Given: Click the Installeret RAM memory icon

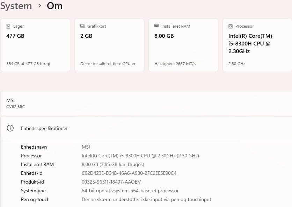Looking at the screenshot, I should click(x=156, y=26).
